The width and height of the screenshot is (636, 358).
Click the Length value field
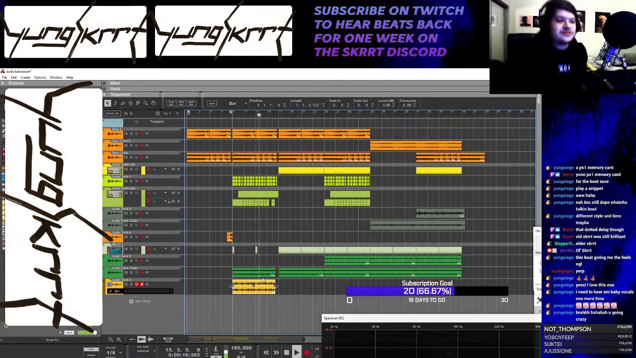(308, 105)
